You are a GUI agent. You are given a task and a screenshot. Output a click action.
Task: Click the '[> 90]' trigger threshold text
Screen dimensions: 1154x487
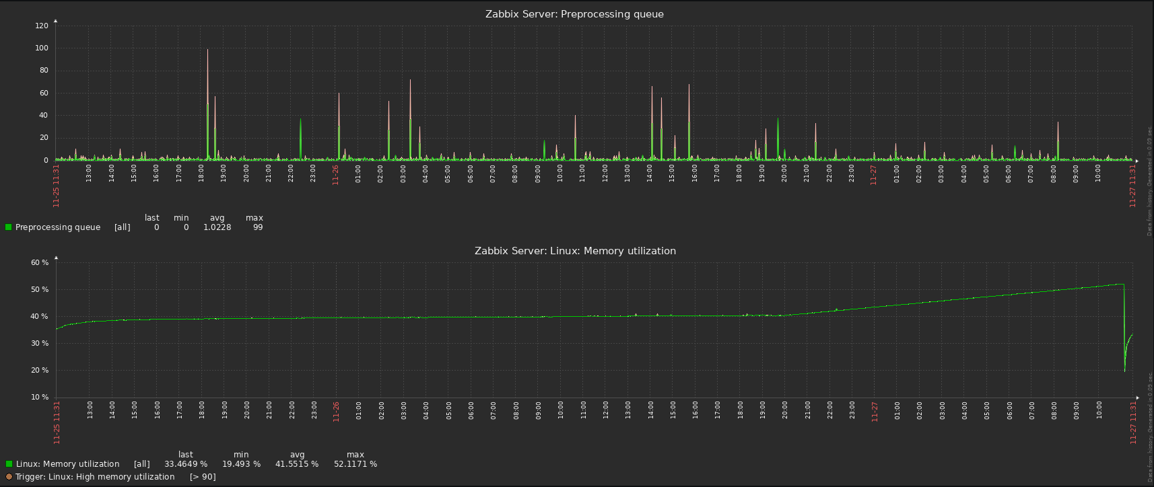point(203,477)
